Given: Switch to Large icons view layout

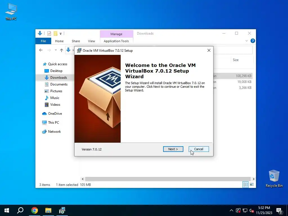Looking at the screenshot, I should (252, 184).
